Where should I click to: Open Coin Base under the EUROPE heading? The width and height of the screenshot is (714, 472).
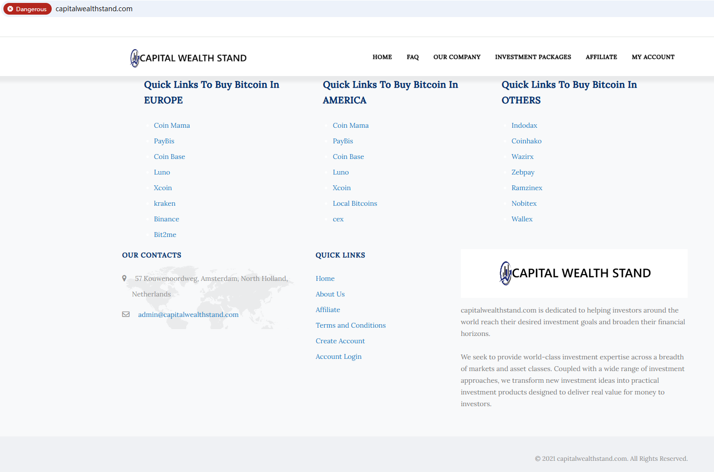pyautogui.click(x=170, y=157)
